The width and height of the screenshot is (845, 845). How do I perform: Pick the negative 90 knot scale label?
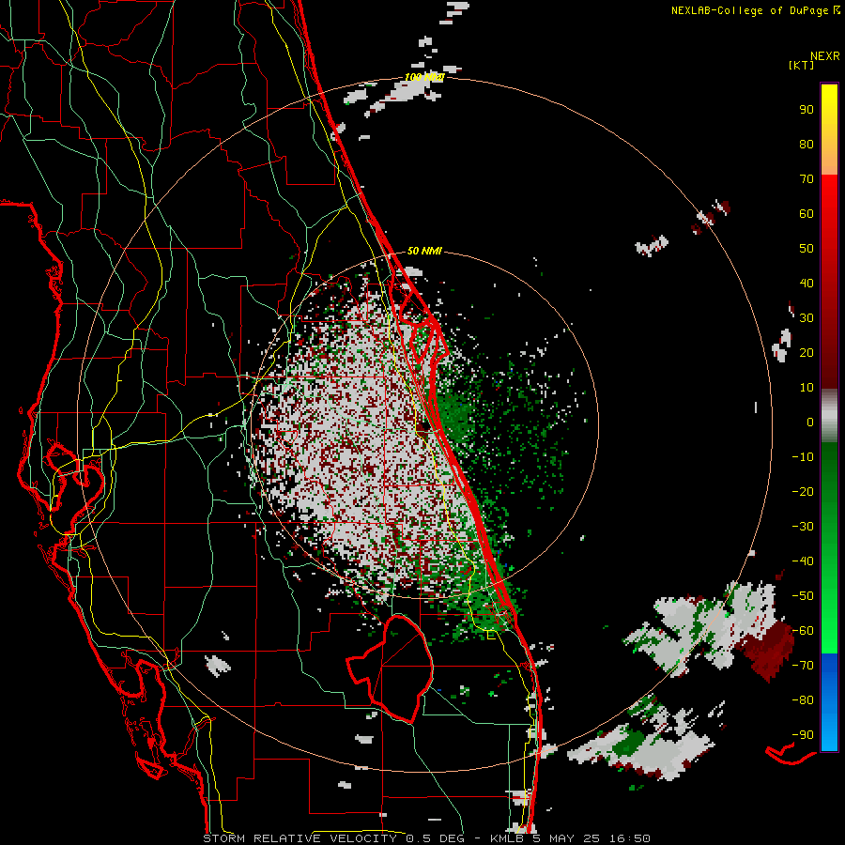point(803,735)
